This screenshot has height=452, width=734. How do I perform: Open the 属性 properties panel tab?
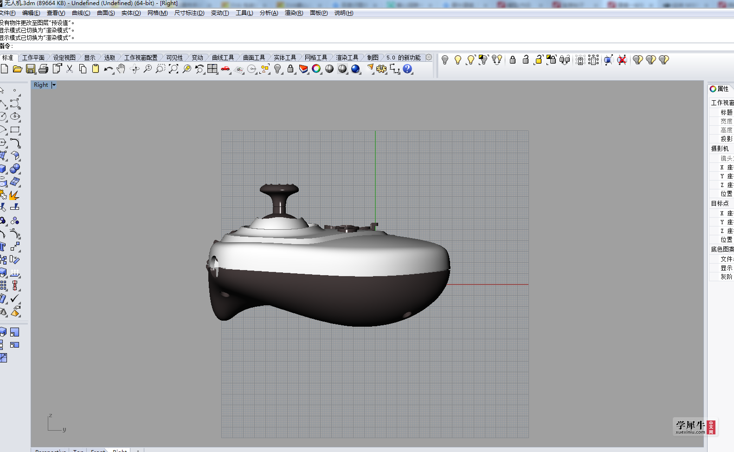tap(720, 89)
